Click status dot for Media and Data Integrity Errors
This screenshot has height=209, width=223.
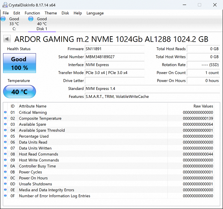pos(6,189)
